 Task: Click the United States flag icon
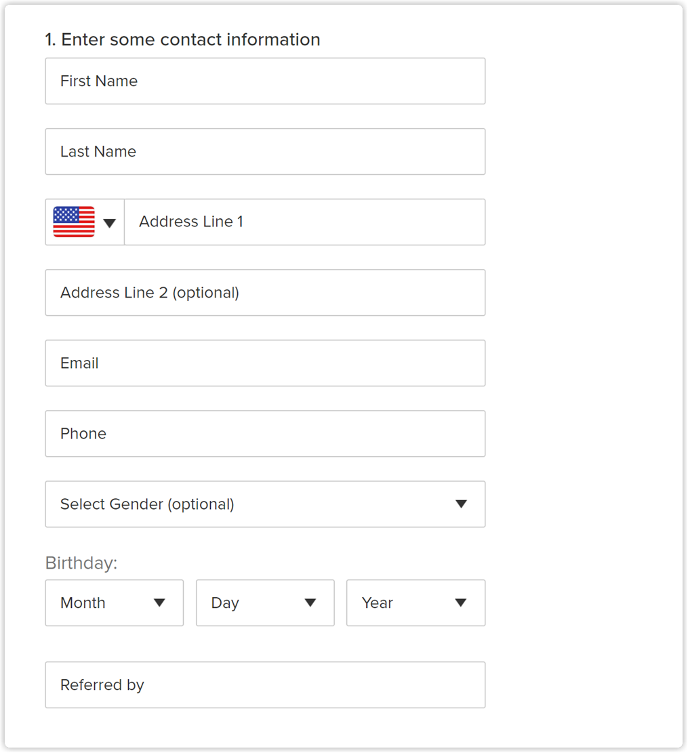(x=74, y=222)
